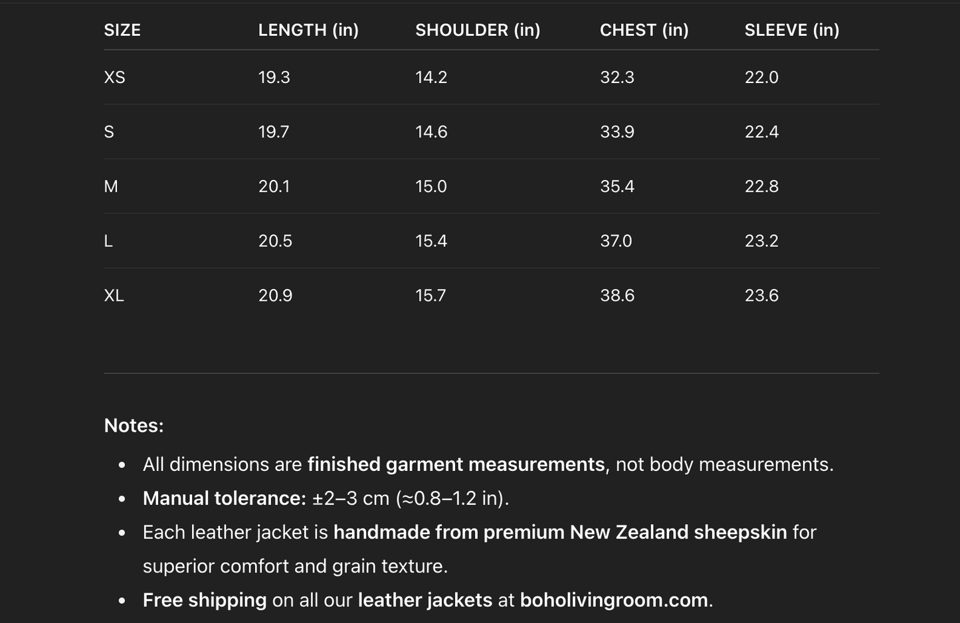Select the 23.6 sleeve measurement cell
This screenshot has width=960, height=623.
tap(761, 295)
